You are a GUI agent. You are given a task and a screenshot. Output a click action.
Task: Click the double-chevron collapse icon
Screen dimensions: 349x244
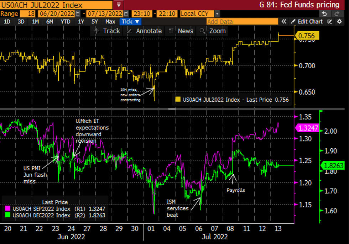pyautogui.click(x=284, y=22)
